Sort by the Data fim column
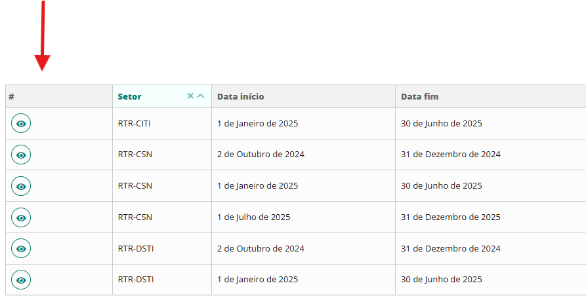This screenshot has height=298, width=586. click(x=420, y=97)
